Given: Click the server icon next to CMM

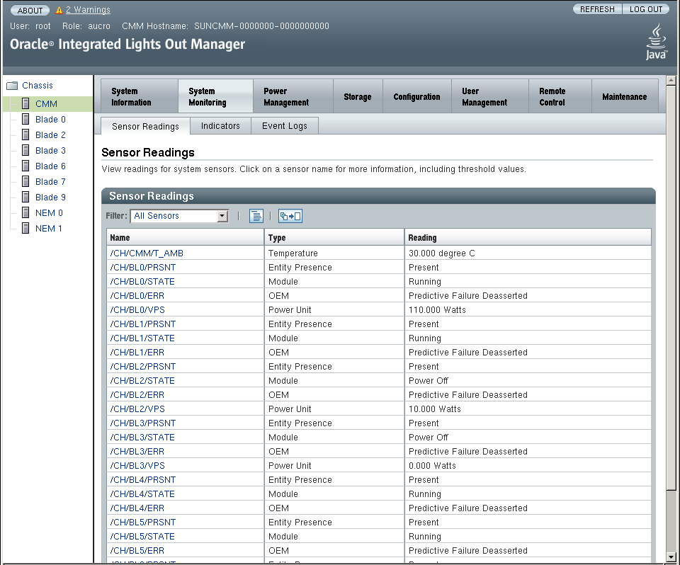Looking at the screenshot, I should pyautogui.click(x=26, y=103).
